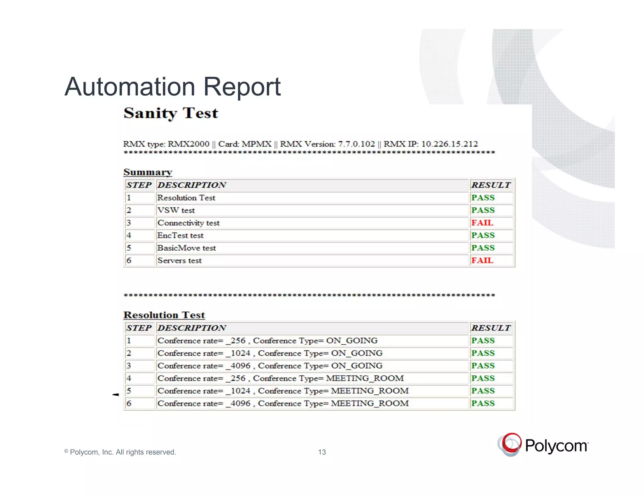Select the Summary section heading
Screen dimensions: 644x497
point(148,172)
